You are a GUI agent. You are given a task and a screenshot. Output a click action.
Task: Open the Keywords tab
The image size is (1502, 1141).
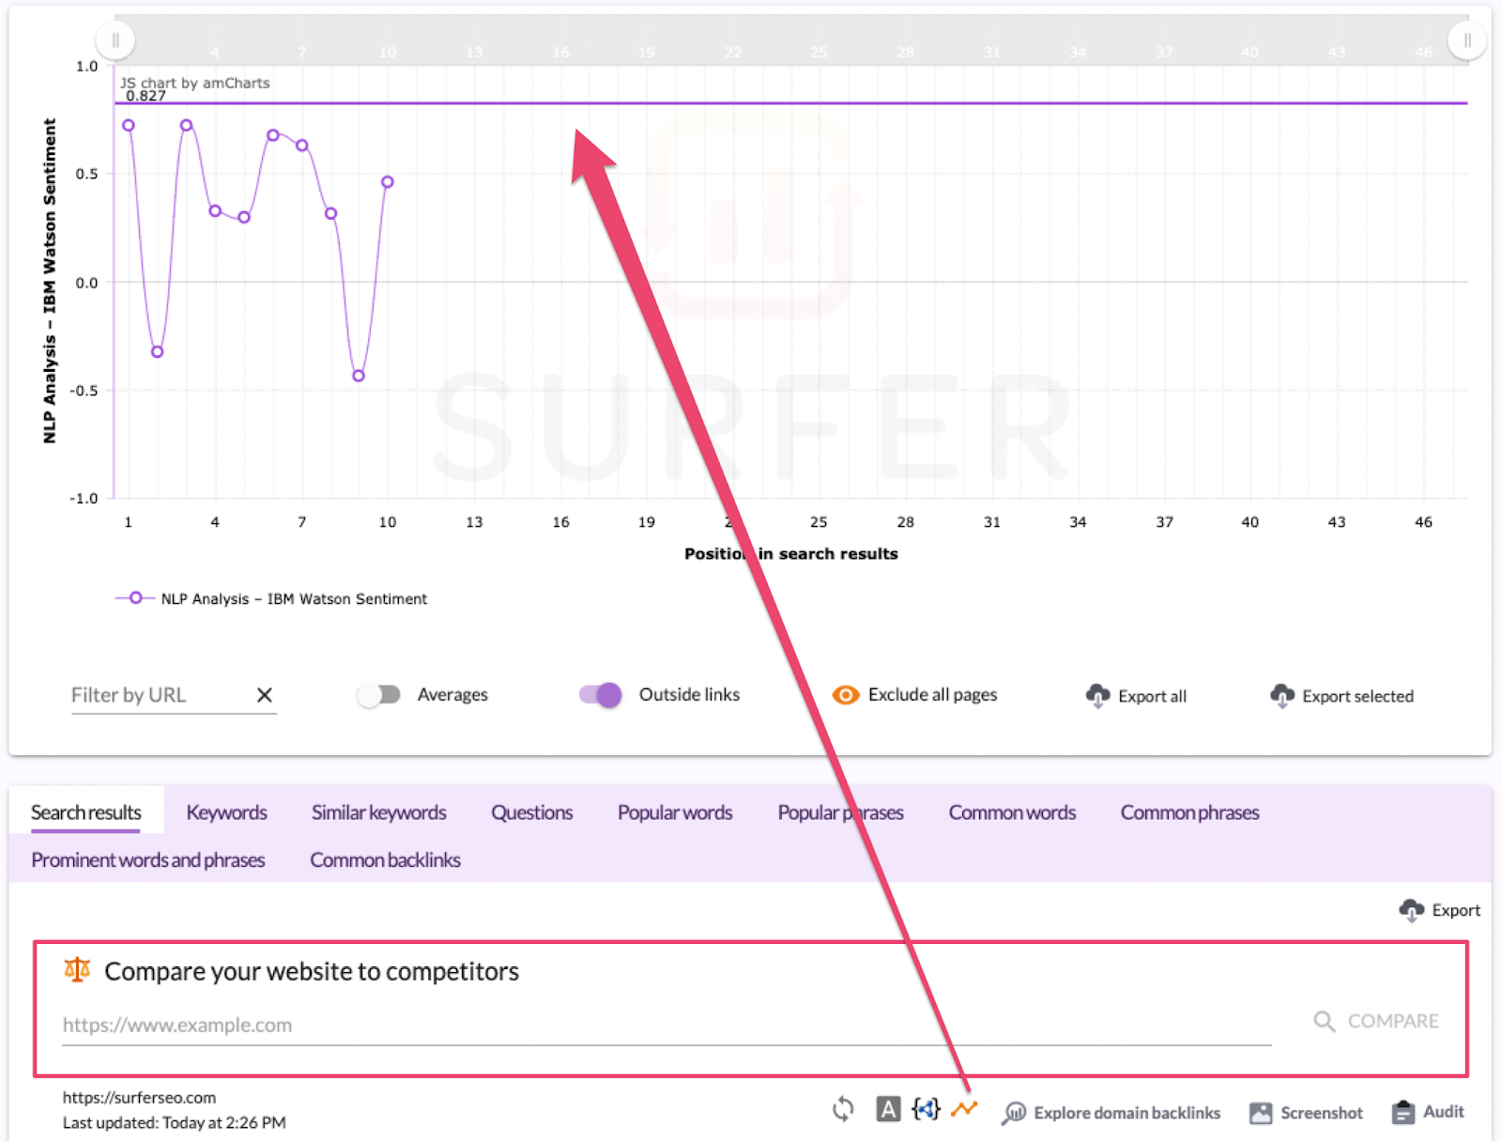pyautogui.click(x=226, y=812)
